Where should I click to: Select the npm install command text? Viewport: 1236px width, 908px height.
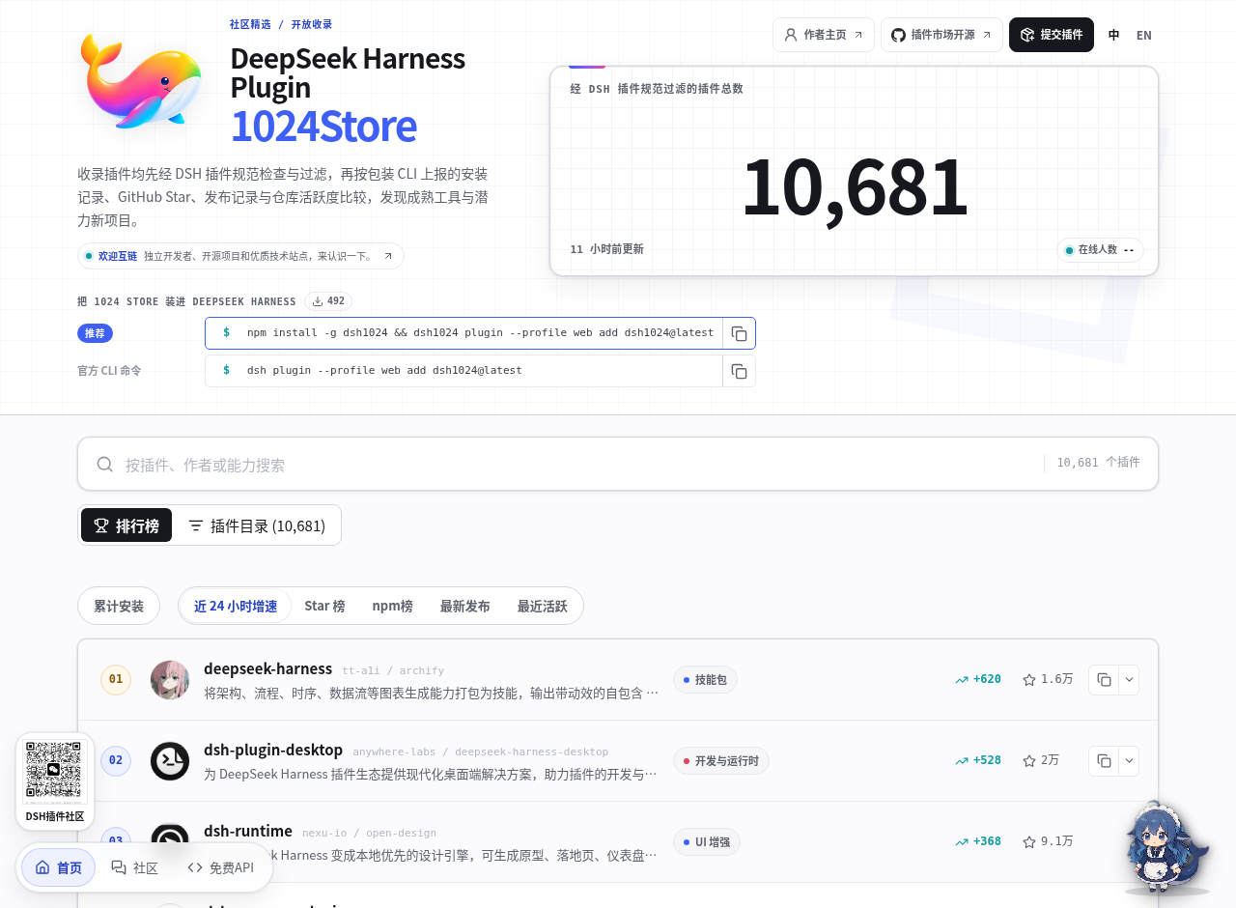(480, 333)
